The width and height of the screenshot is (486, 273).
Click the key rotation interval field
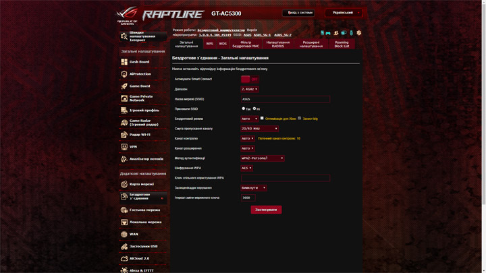[248, 198]
